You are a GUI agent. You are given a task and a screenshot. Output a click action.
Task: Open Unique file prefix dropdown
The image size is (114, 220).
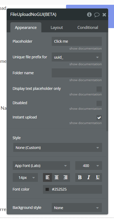[x=77, y=57]
